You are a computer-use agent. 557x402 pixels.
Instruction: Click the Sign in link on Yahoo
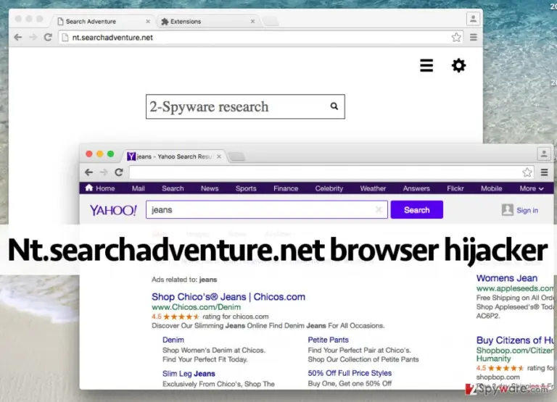coord(527,210)
